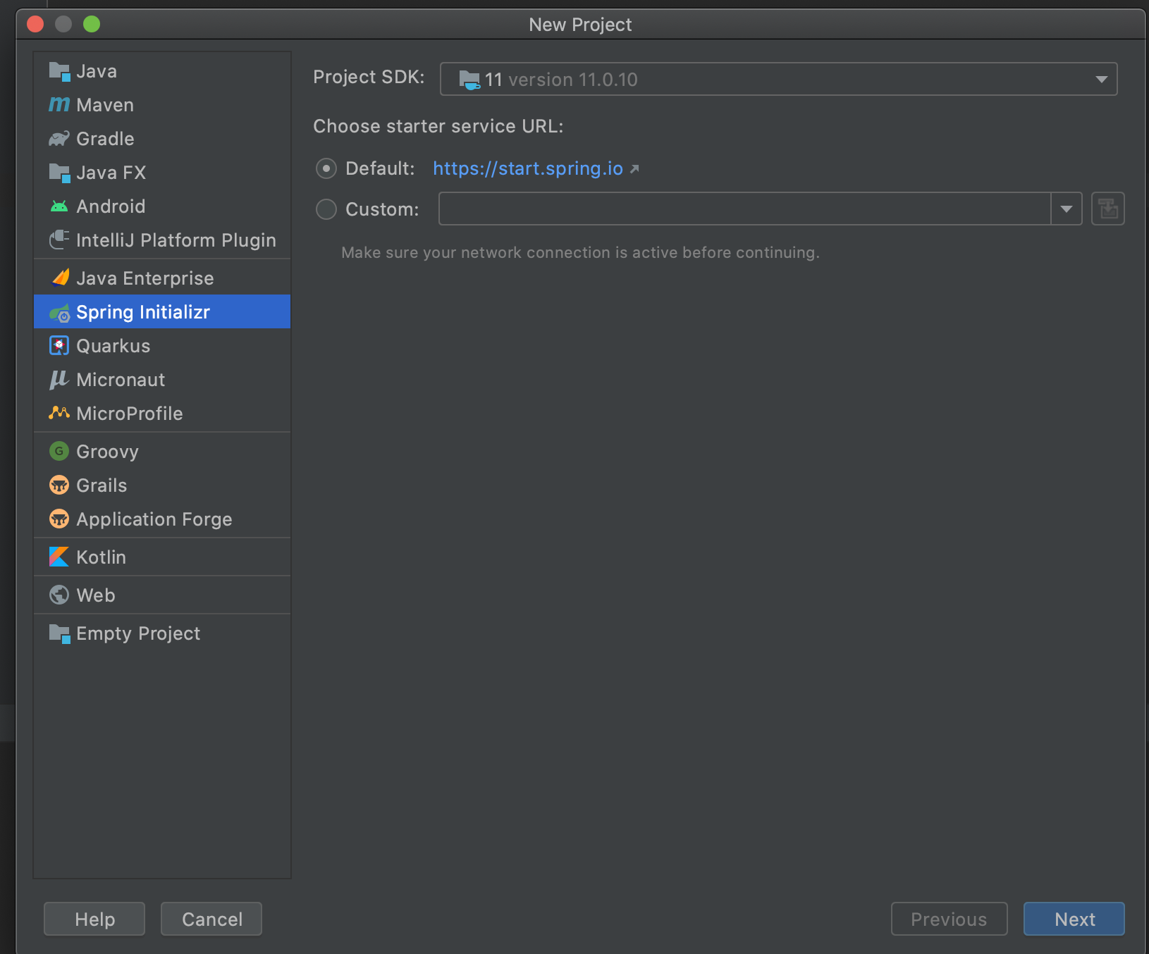The width and height of the screenshot is (1149, 954).
Task: Click the SDK folder icon in the combo box
Action: (x=469, y=80)
